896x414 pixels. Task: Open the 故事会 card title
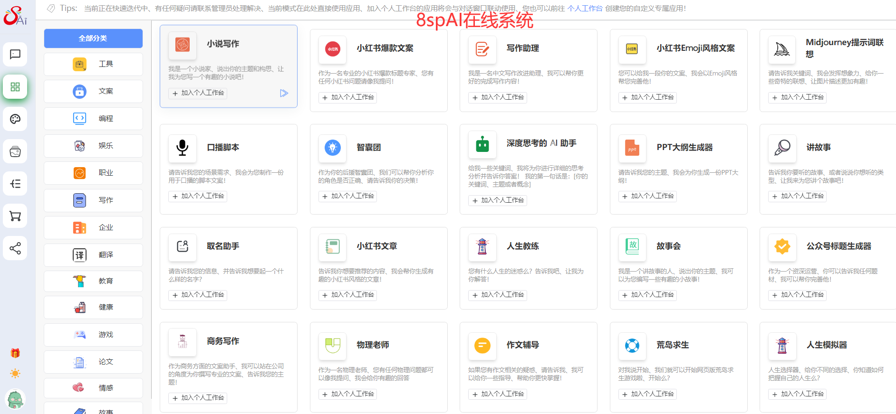669,246
